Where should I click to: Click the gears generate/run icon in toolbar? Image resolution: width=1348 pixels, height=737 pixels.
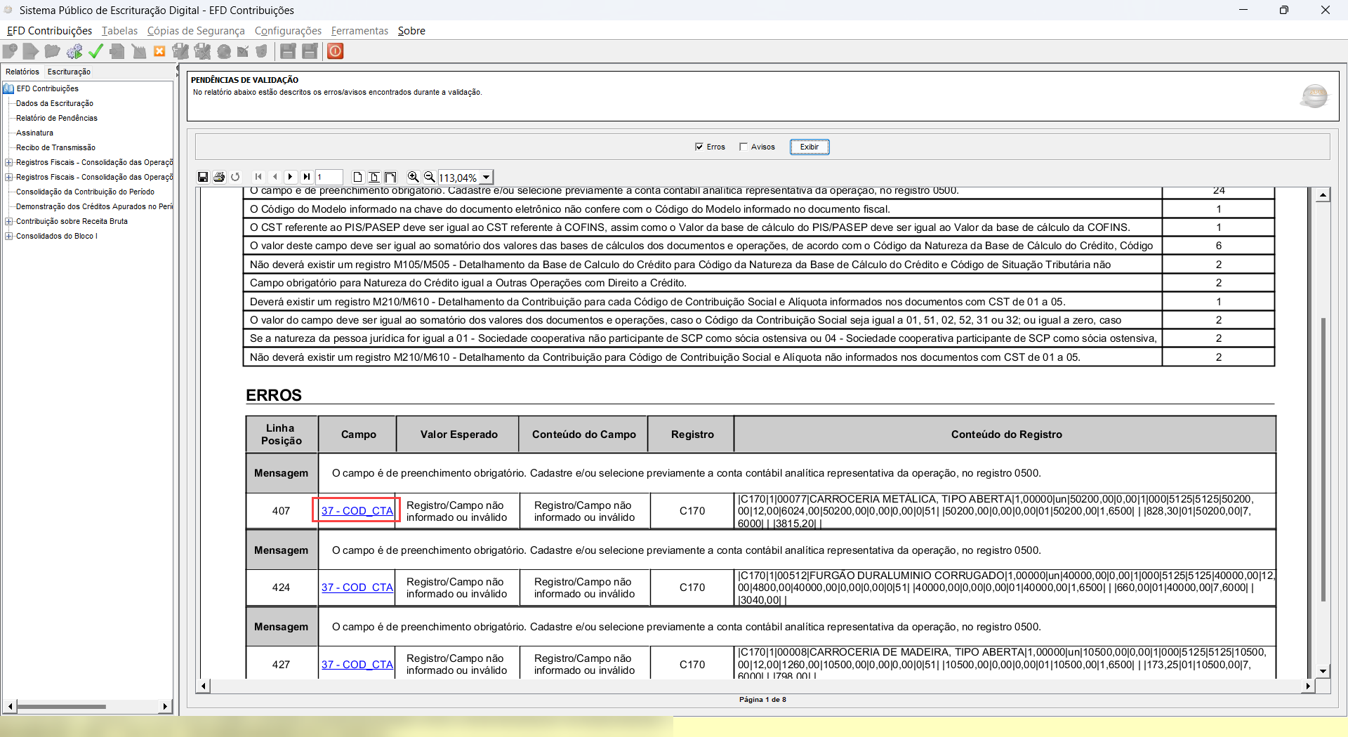(x=74, y=51)
